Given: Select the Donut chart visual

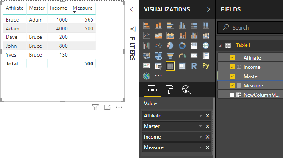Looking at the screenshot, I should [182, 46].
